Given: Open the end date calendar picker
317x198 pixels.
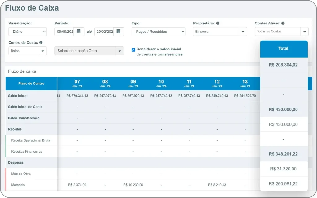Looking at the screenshot, I should 119,32.
